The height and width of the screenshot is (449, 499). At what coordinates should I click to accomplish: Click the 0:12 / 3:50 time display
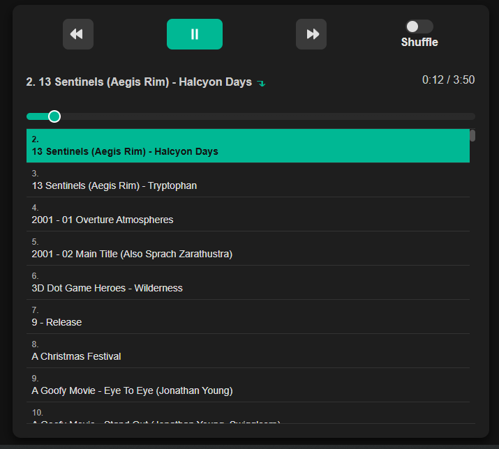click(x=448, y=80)
